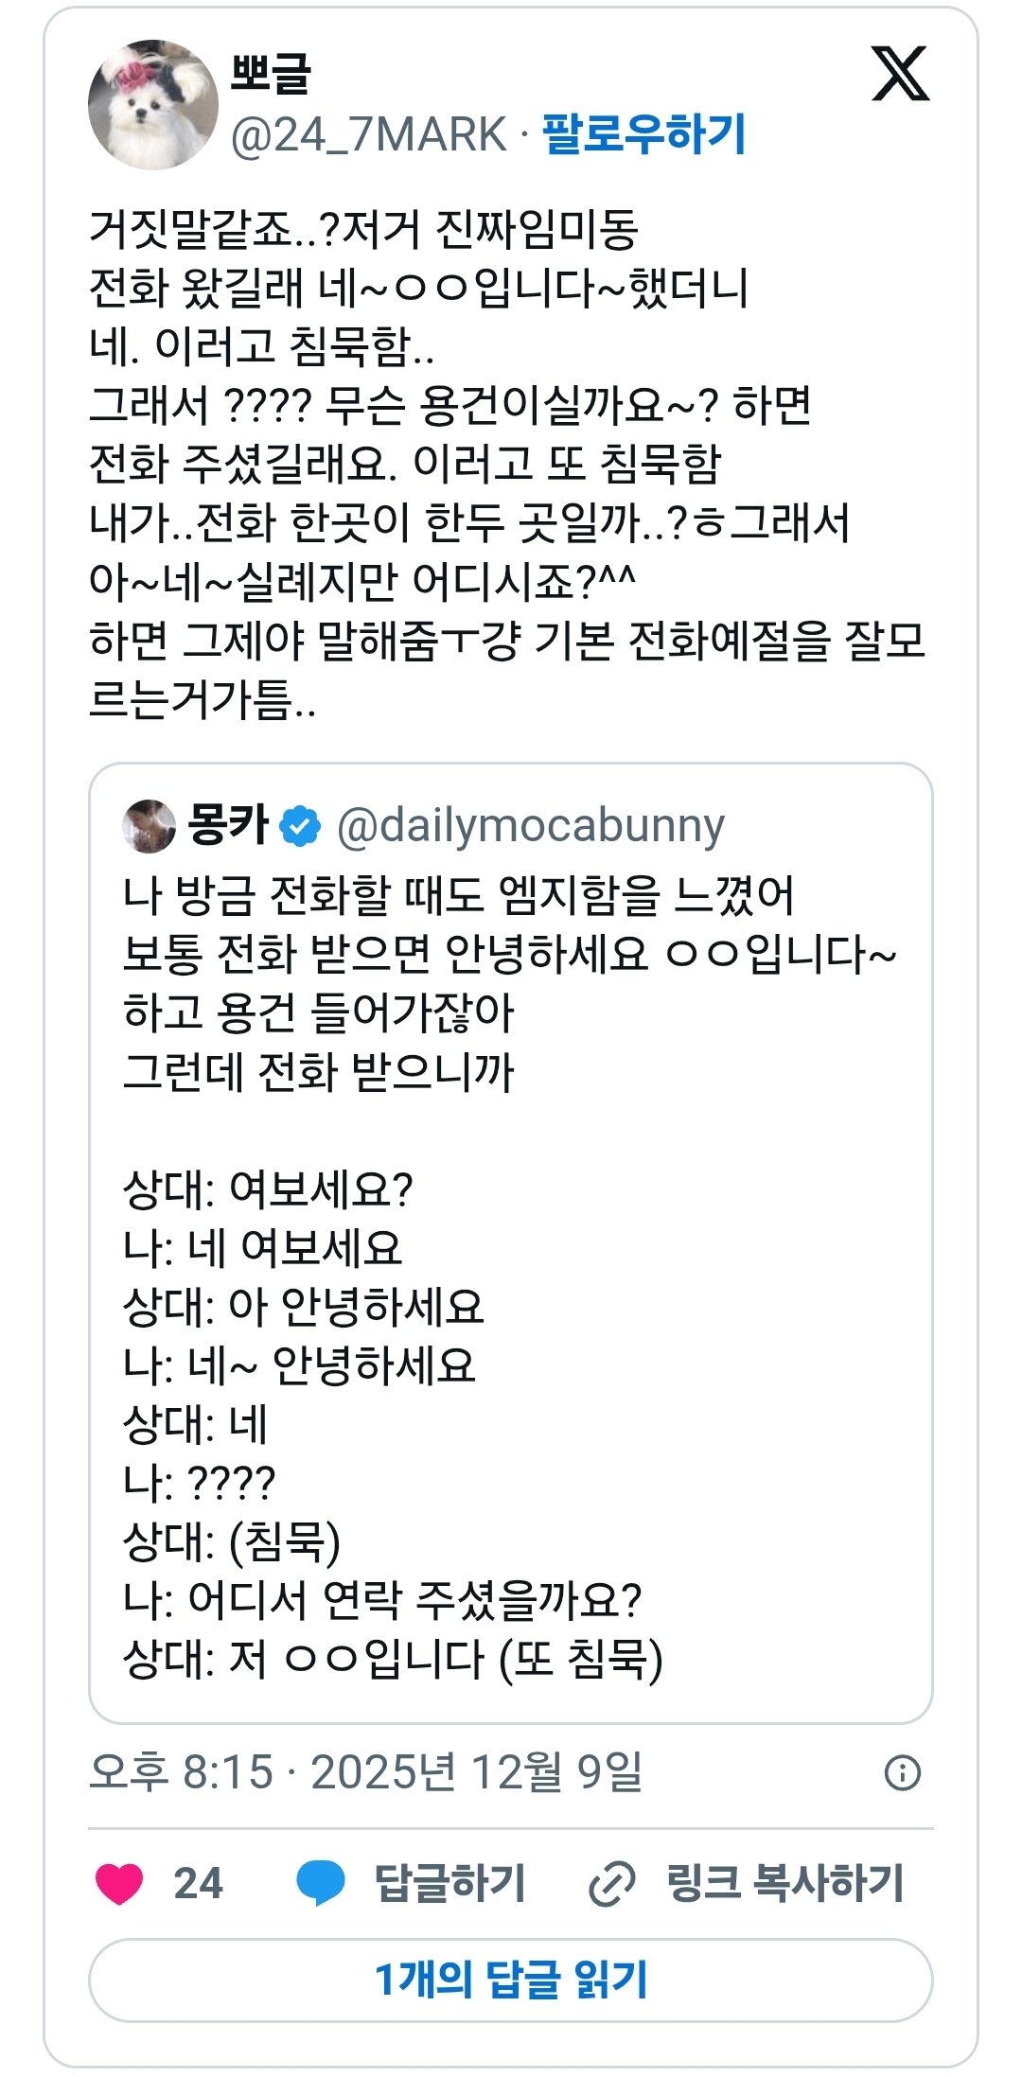Open 뽀글's dog profile picture

tap(152, 105)
